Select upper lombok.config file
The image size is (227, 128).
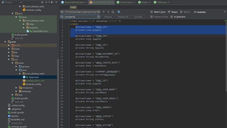pos(32,10)
